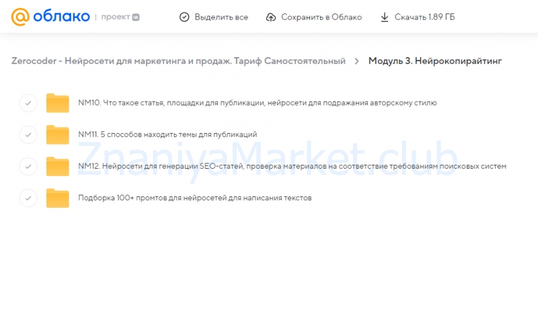Tick the checkbox for NM12 folder
538x318 pixels.
28,166
